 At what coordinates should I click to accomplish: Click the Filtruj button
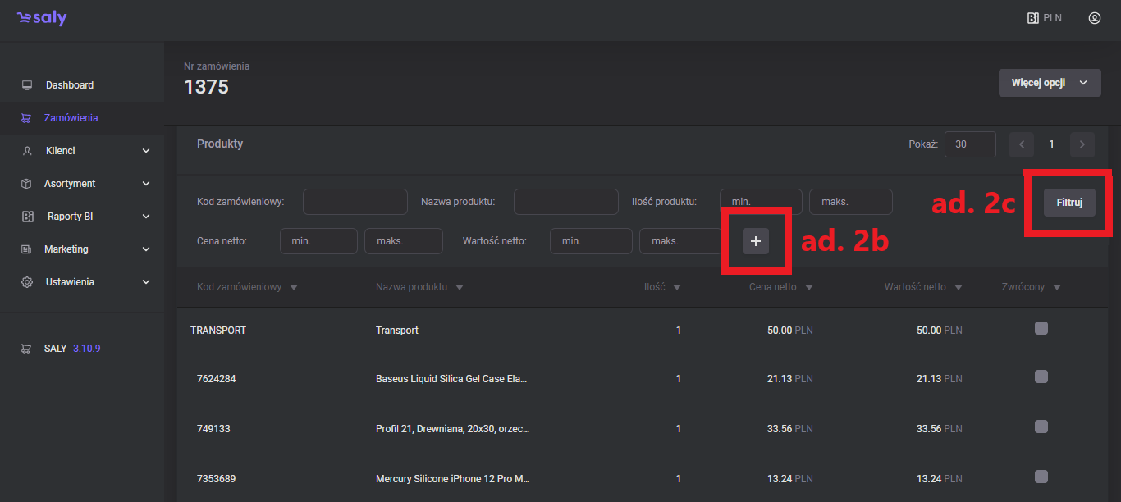coord(1069,203)
